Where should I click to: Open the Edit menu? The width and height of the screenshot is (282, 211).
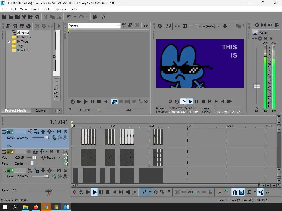(x=13, y=9)
